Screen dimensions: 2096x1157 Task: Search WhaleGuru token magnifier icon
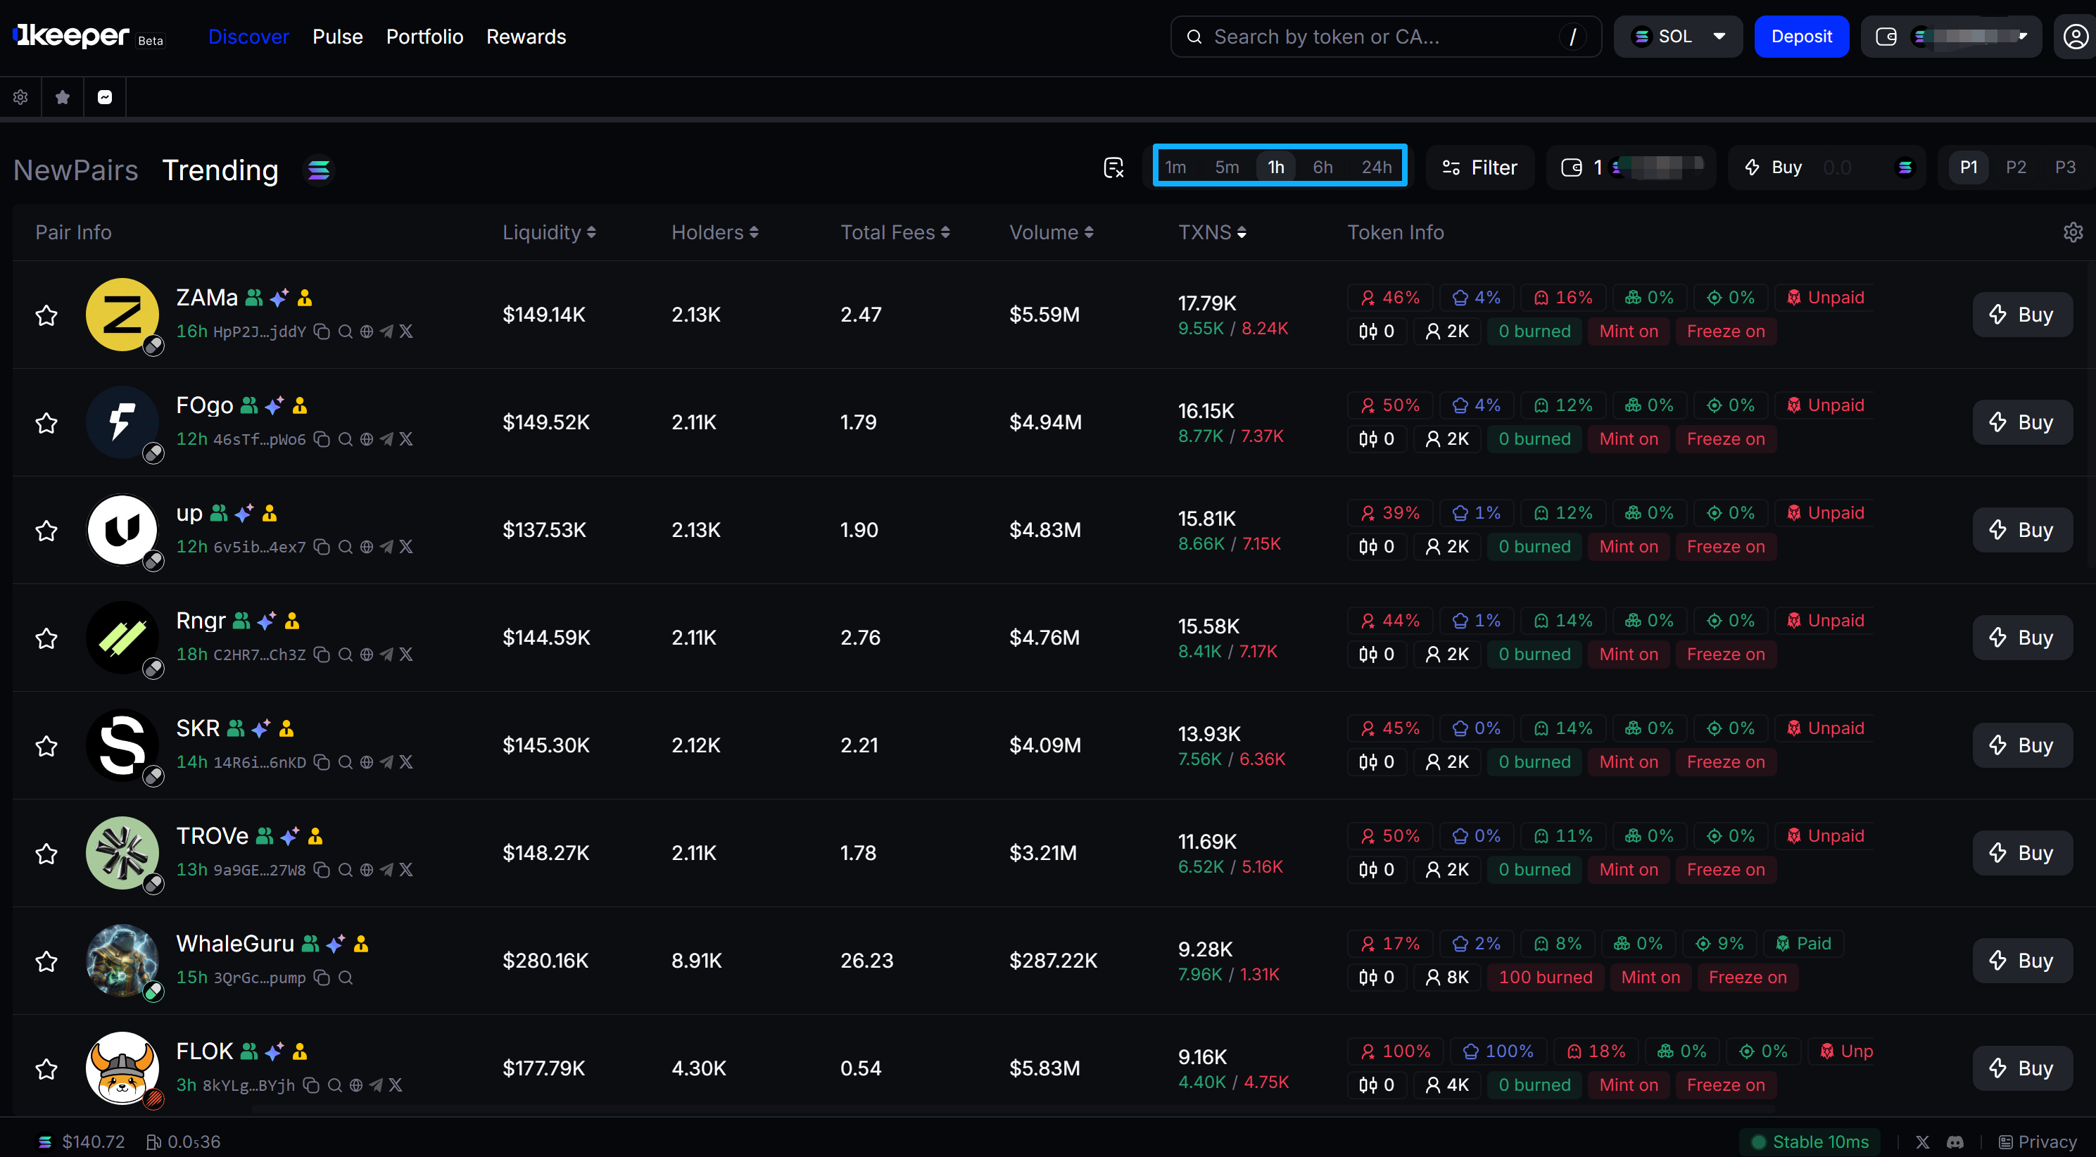click(346, 977)
